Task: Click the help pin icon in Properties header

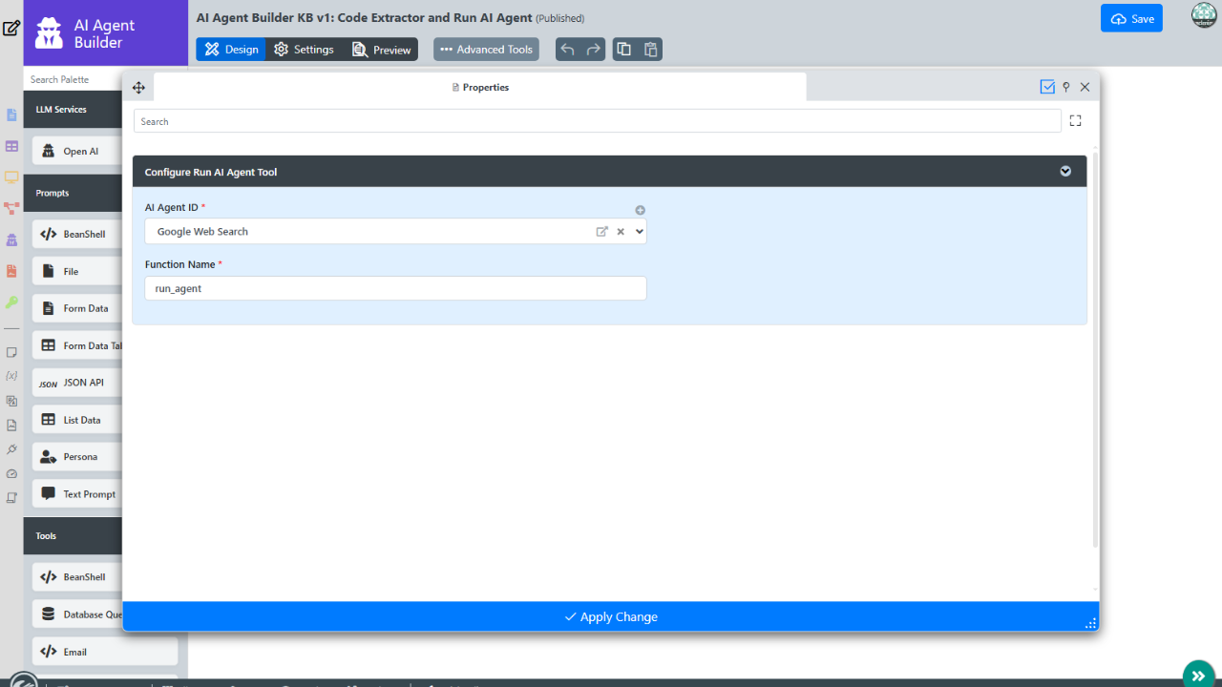Action: coord(1066,87)
